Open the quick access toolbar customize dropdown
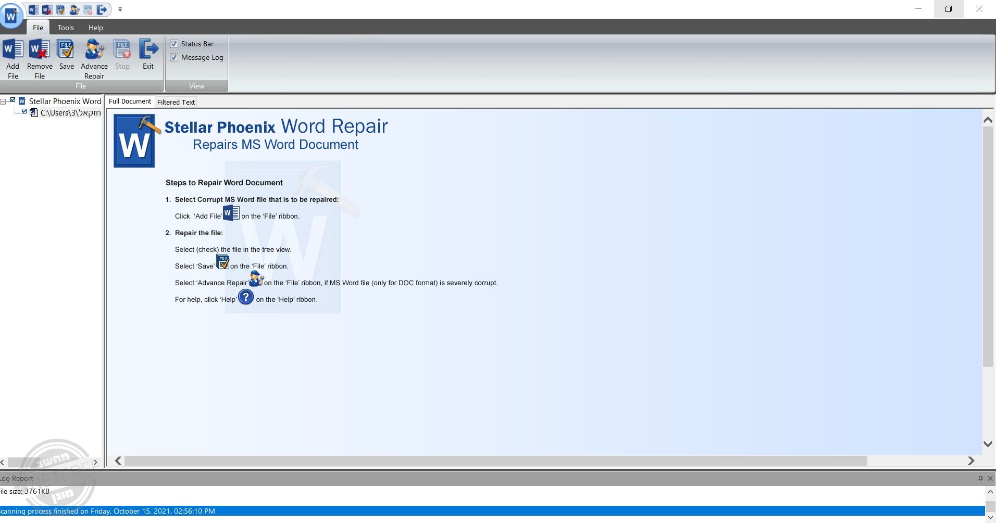 (120, 9)
